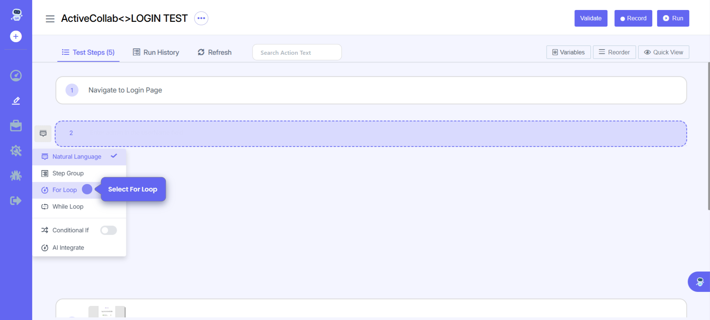Click the bug icon in sidebar
Viewport: 710px width, 320px height.
pyautogui.click(x=16, y=176)
